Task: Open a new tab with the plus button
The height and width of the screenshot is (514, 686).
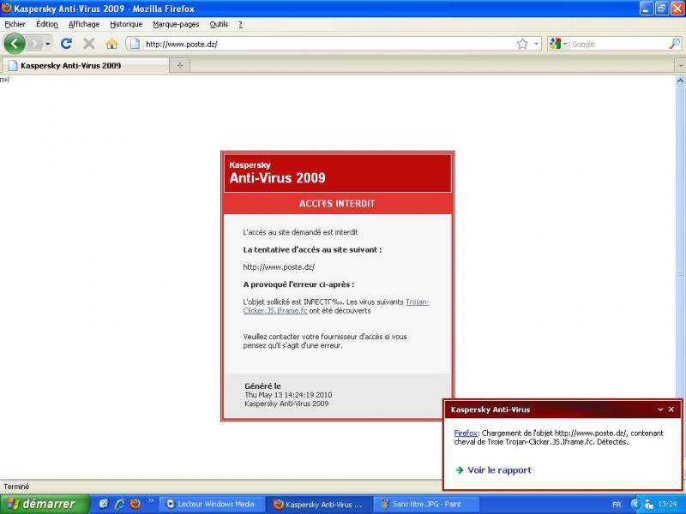Action: coord(180,65)
